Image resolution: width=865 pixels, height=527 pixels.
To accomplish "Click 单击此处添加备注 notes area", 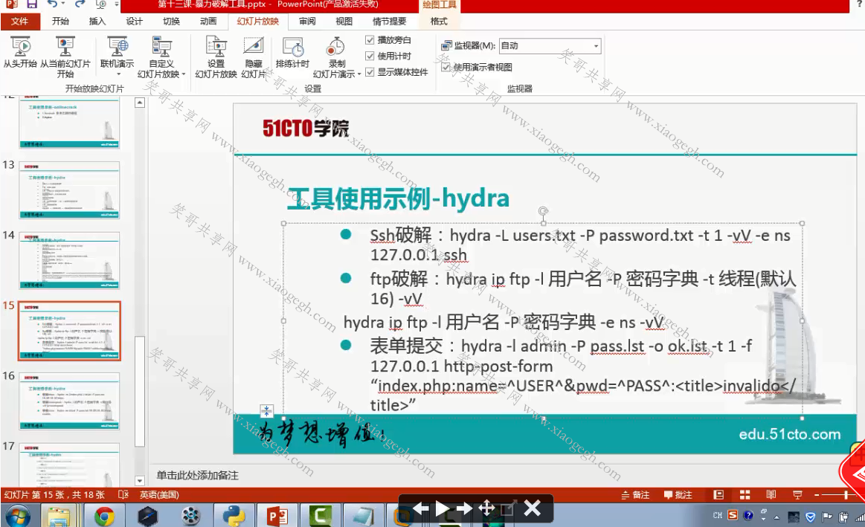I will click(197, 475).
